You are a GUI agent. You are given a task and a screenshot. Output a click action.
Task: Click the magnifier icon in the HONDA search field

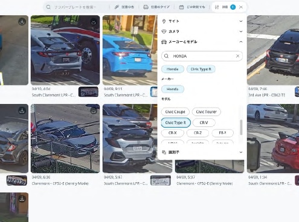click(166, 56)
